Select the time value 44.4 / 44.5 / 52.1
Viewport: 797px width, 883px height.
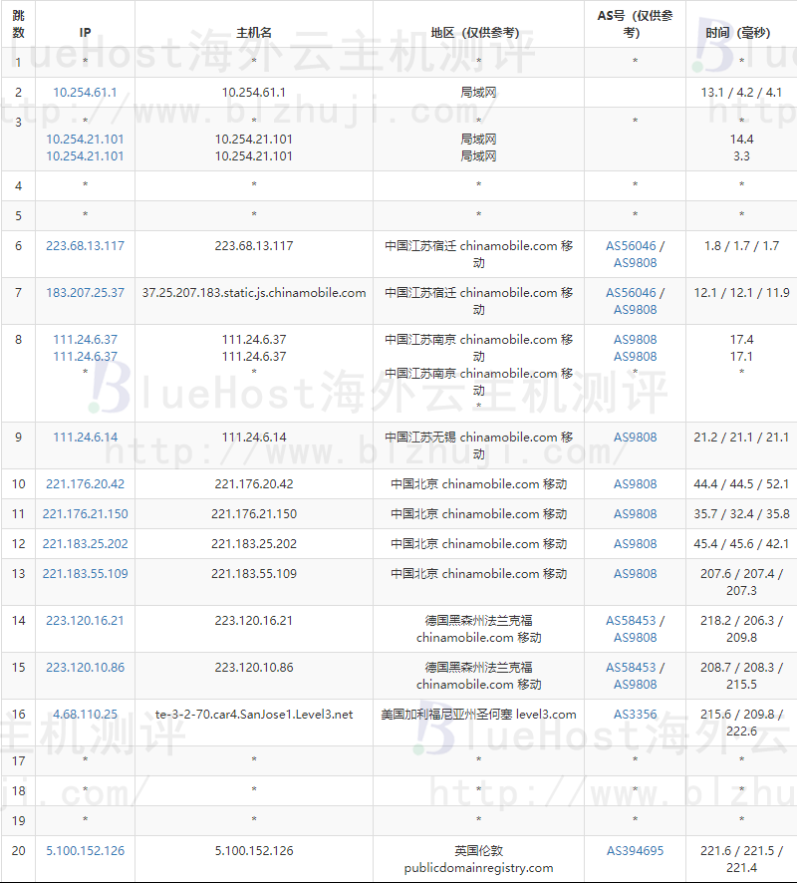[741, 483]
